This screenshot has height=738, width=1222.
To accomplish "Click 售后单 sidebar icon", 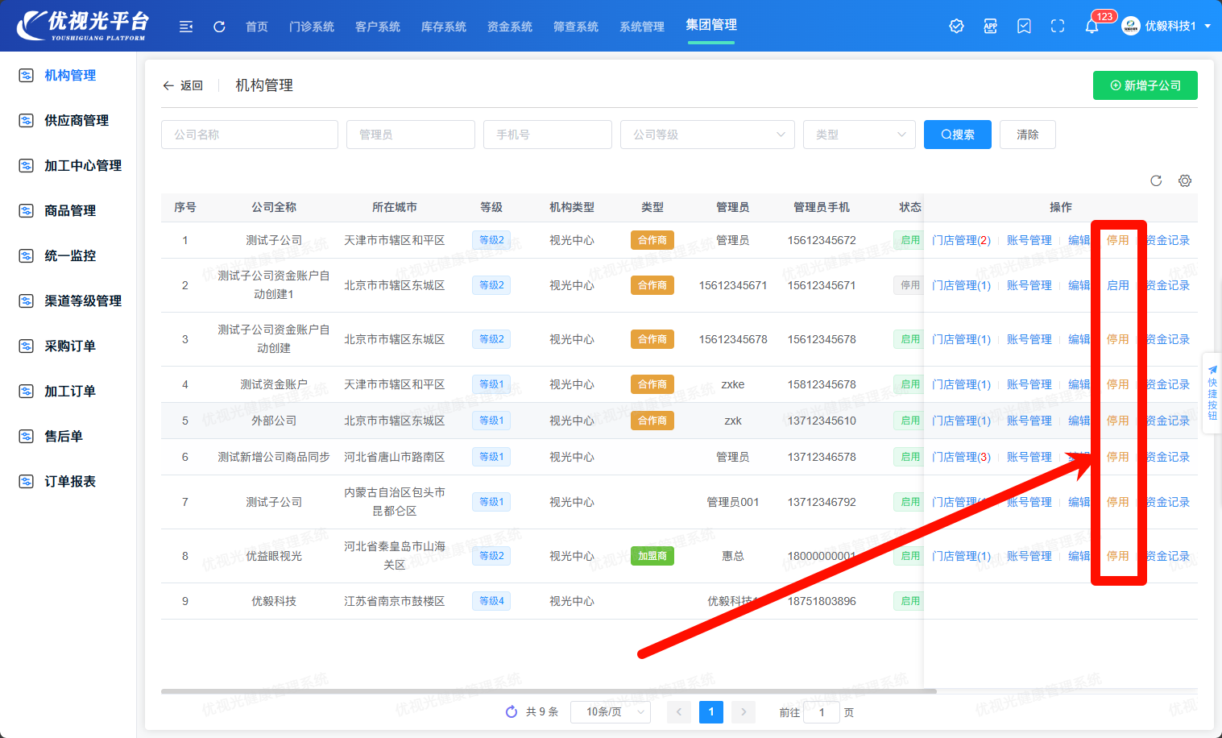I will pos(27,436).
